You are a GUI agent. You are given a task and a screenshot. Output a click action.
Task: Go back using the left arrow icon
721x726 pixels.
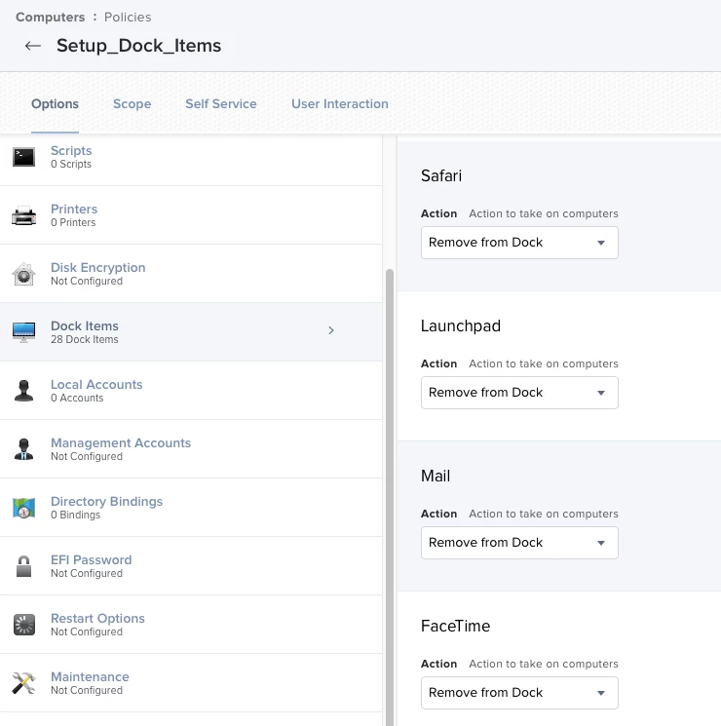click(33, 46)
